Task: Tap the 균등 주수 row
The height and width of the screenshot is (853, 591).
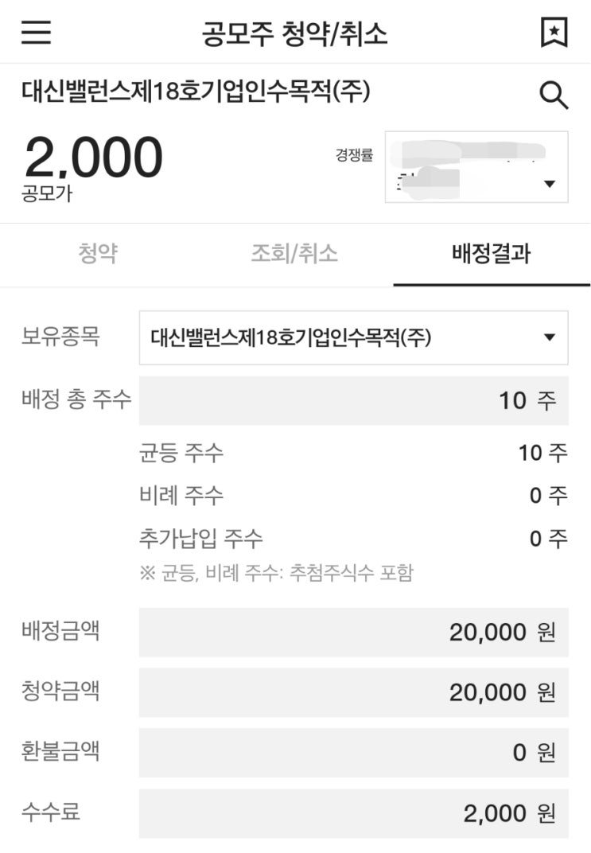Action: tap(353, 454)
